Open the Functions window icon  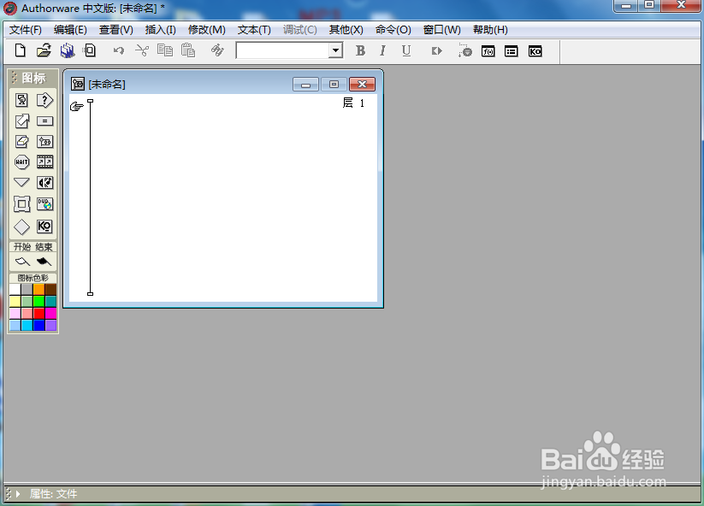(x=488, y=51)
